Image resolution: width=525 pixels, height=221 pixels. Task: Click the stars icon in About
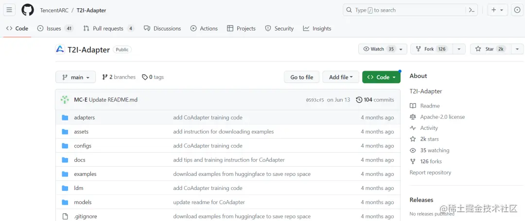pos(413,139)
